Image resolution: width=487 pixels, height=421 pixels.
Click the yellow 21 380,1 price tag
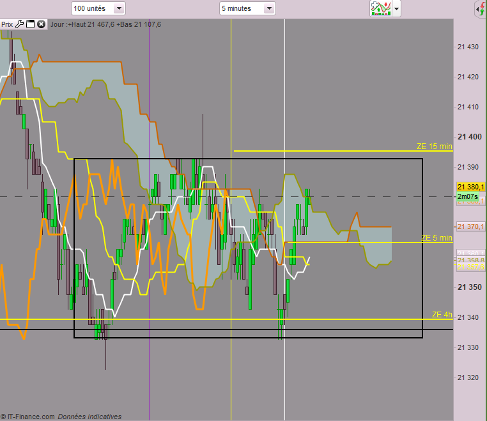tap(470, 187)
